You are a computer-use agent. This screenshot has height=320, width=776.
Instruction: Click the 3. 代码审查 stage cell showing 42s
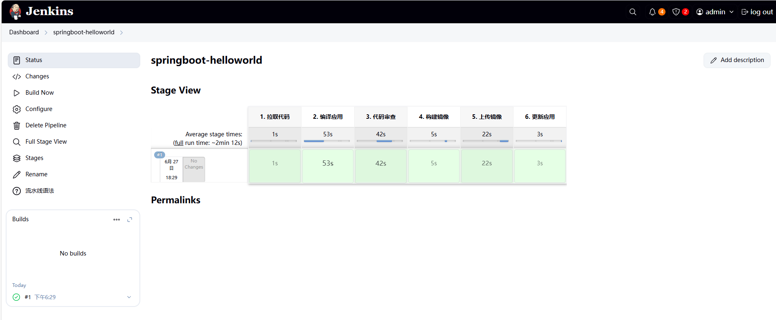[x=381, y=166]
